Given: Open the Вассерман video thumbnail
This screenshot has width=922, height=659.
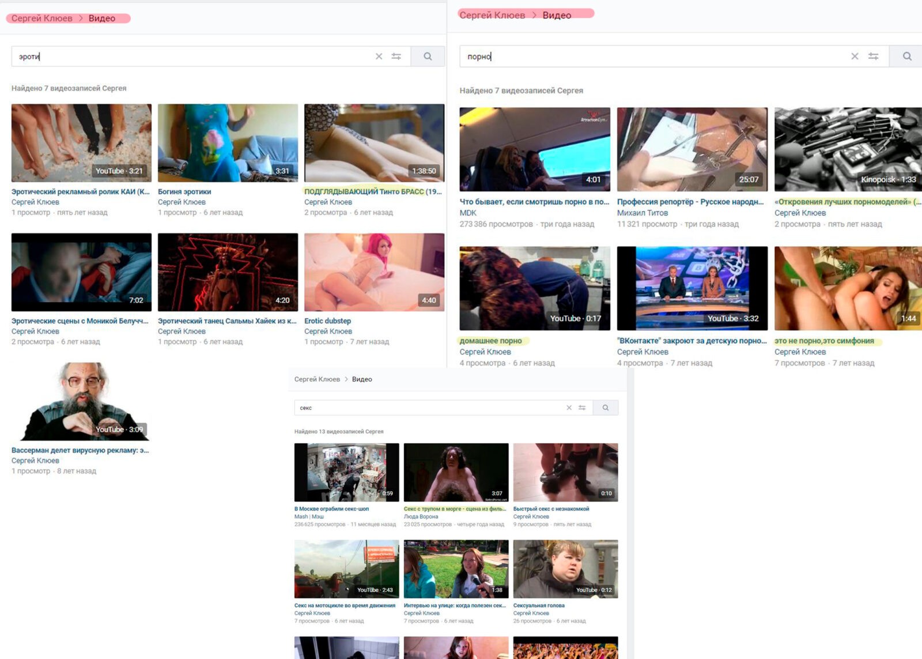Looking at the screenshot, I should (81, 401).
